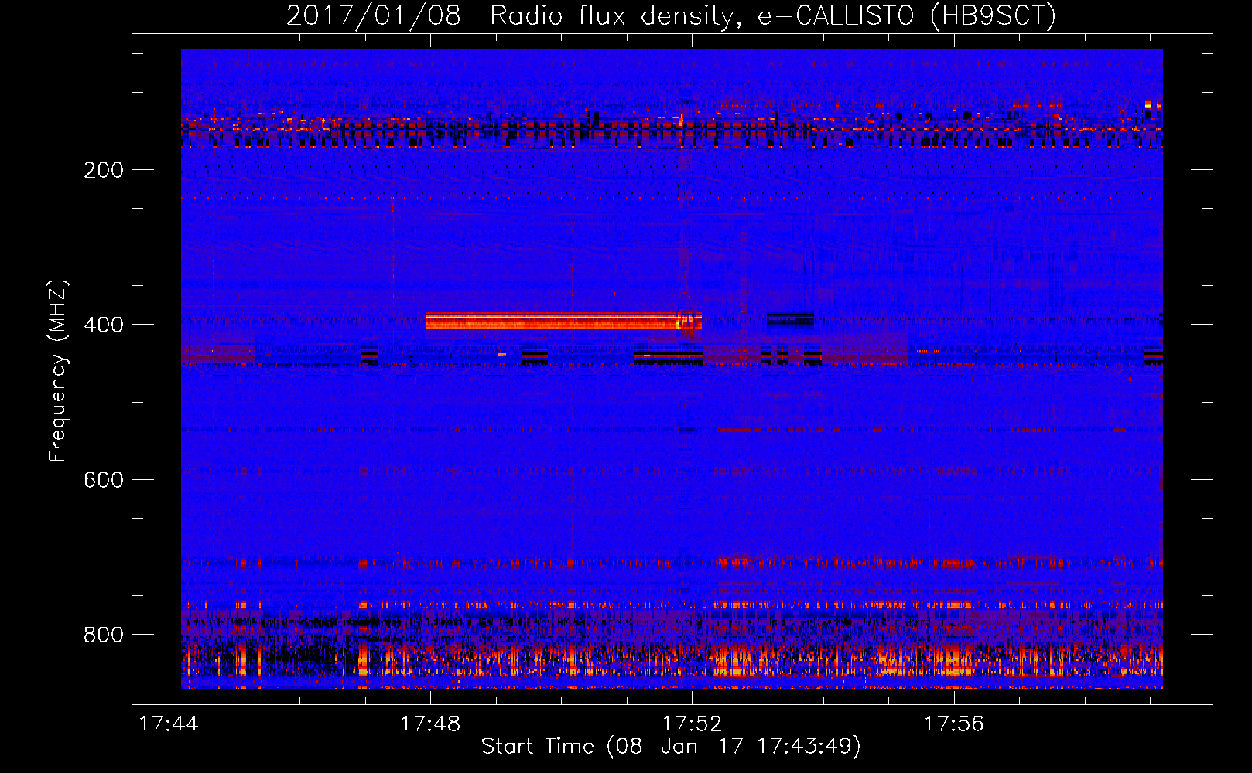Click the 'Start Time (08-Jan-17 17:43:49)' label
The width and height of the screenshot is (1252, 773).
pos(671,746)
